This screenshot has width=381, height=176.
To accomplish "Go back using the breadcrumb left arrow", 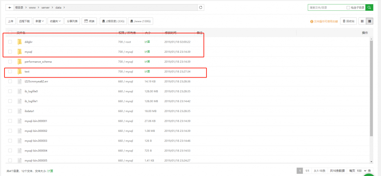I will pos(10,7).
